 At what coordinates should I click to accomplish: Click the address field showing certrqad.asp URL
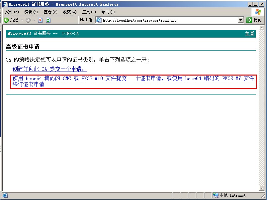click(x=169, y=20)
